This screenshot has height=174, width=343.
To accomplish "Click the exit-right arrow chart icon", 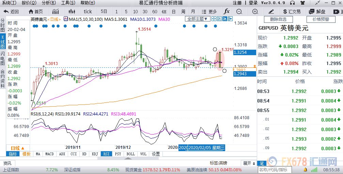I will coord(230,19).
